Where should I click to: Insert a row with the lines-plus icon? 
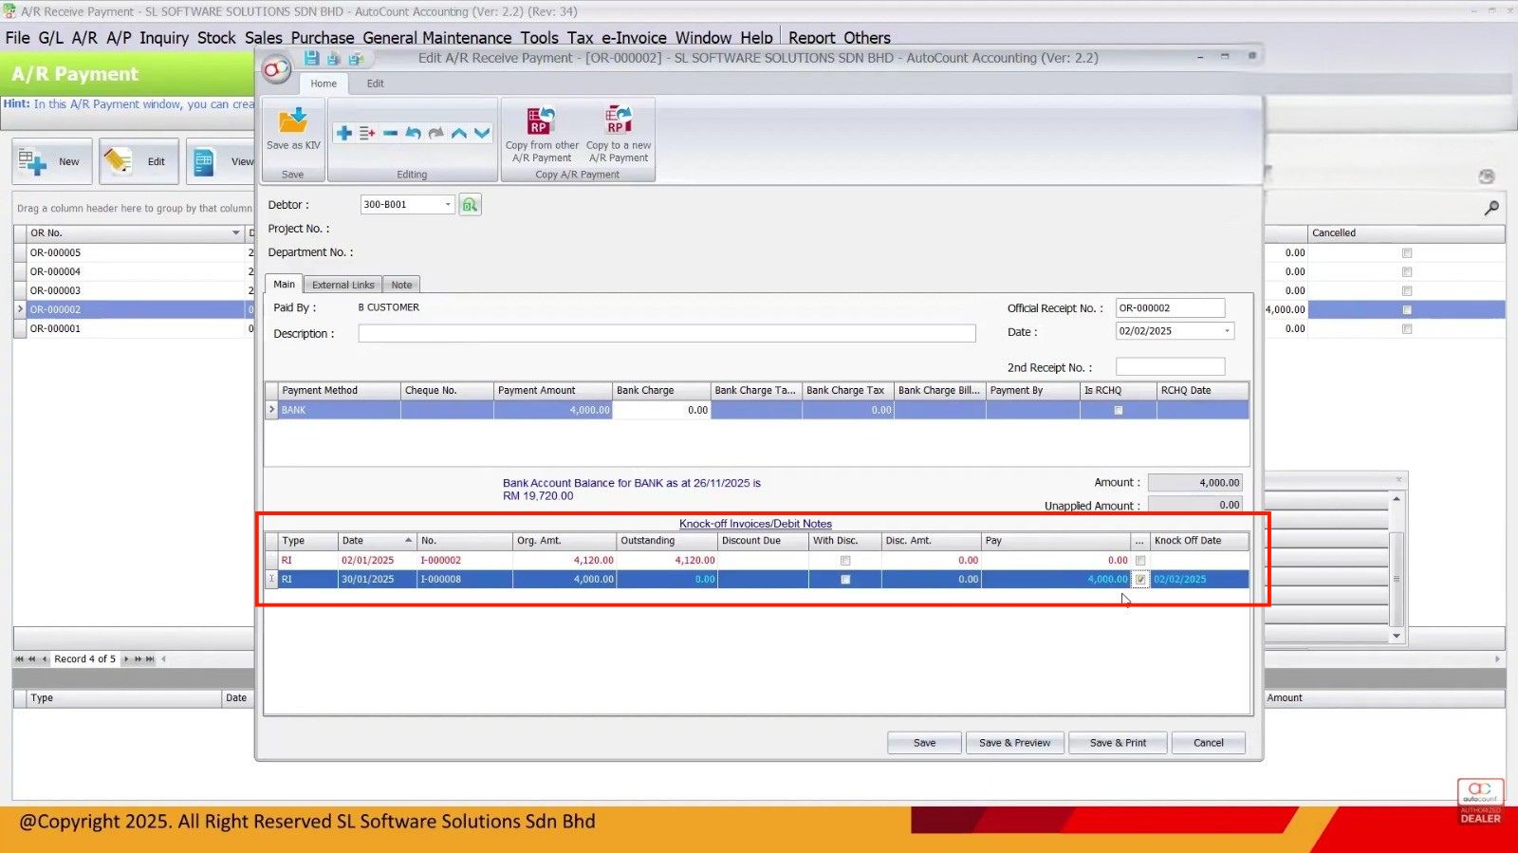[x=367, y=134]
